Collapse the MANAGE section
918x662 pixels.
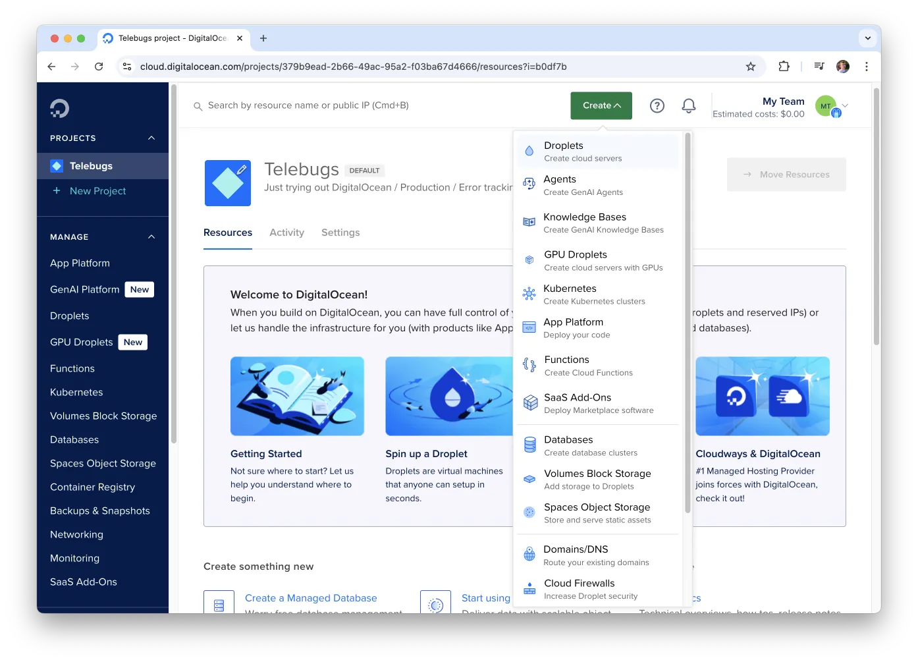(x=151, y=236)
